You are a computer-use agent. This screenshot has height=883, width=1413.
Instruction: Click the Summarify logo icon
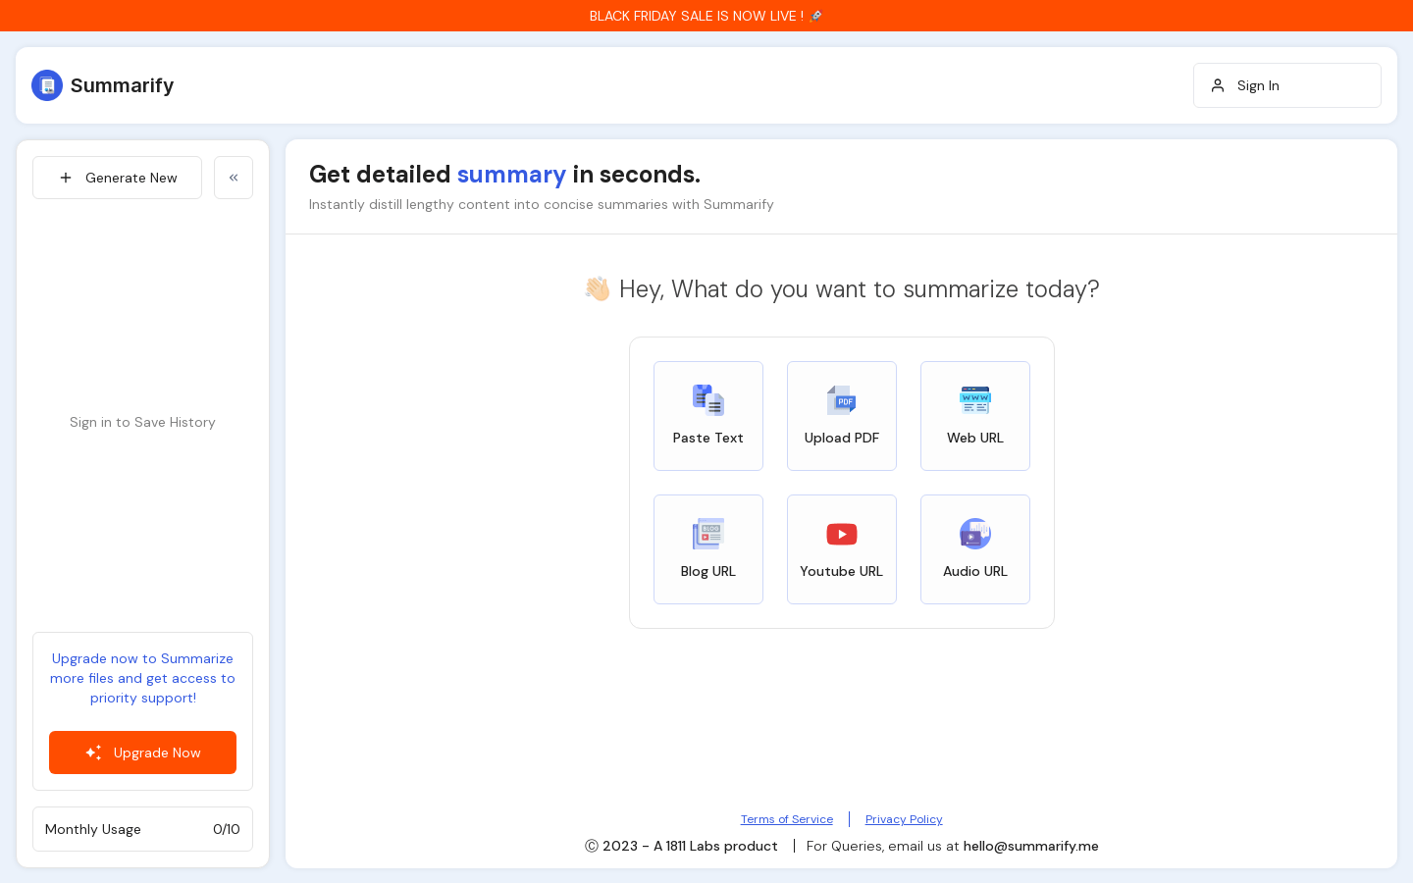tap(47, 85)
